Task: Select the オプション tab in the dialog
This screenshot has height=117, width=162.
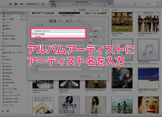Action: (x=80, y=21)
